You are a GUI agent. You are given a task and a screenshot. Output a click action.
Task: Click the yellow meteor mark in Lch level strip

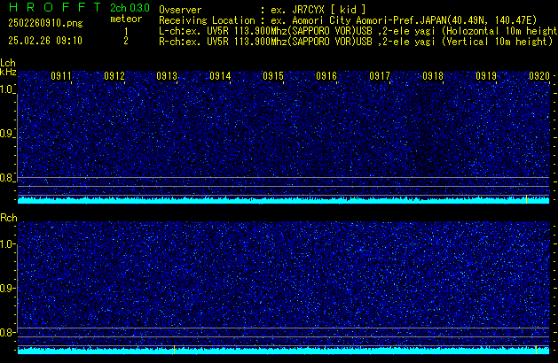click(526, 199)
